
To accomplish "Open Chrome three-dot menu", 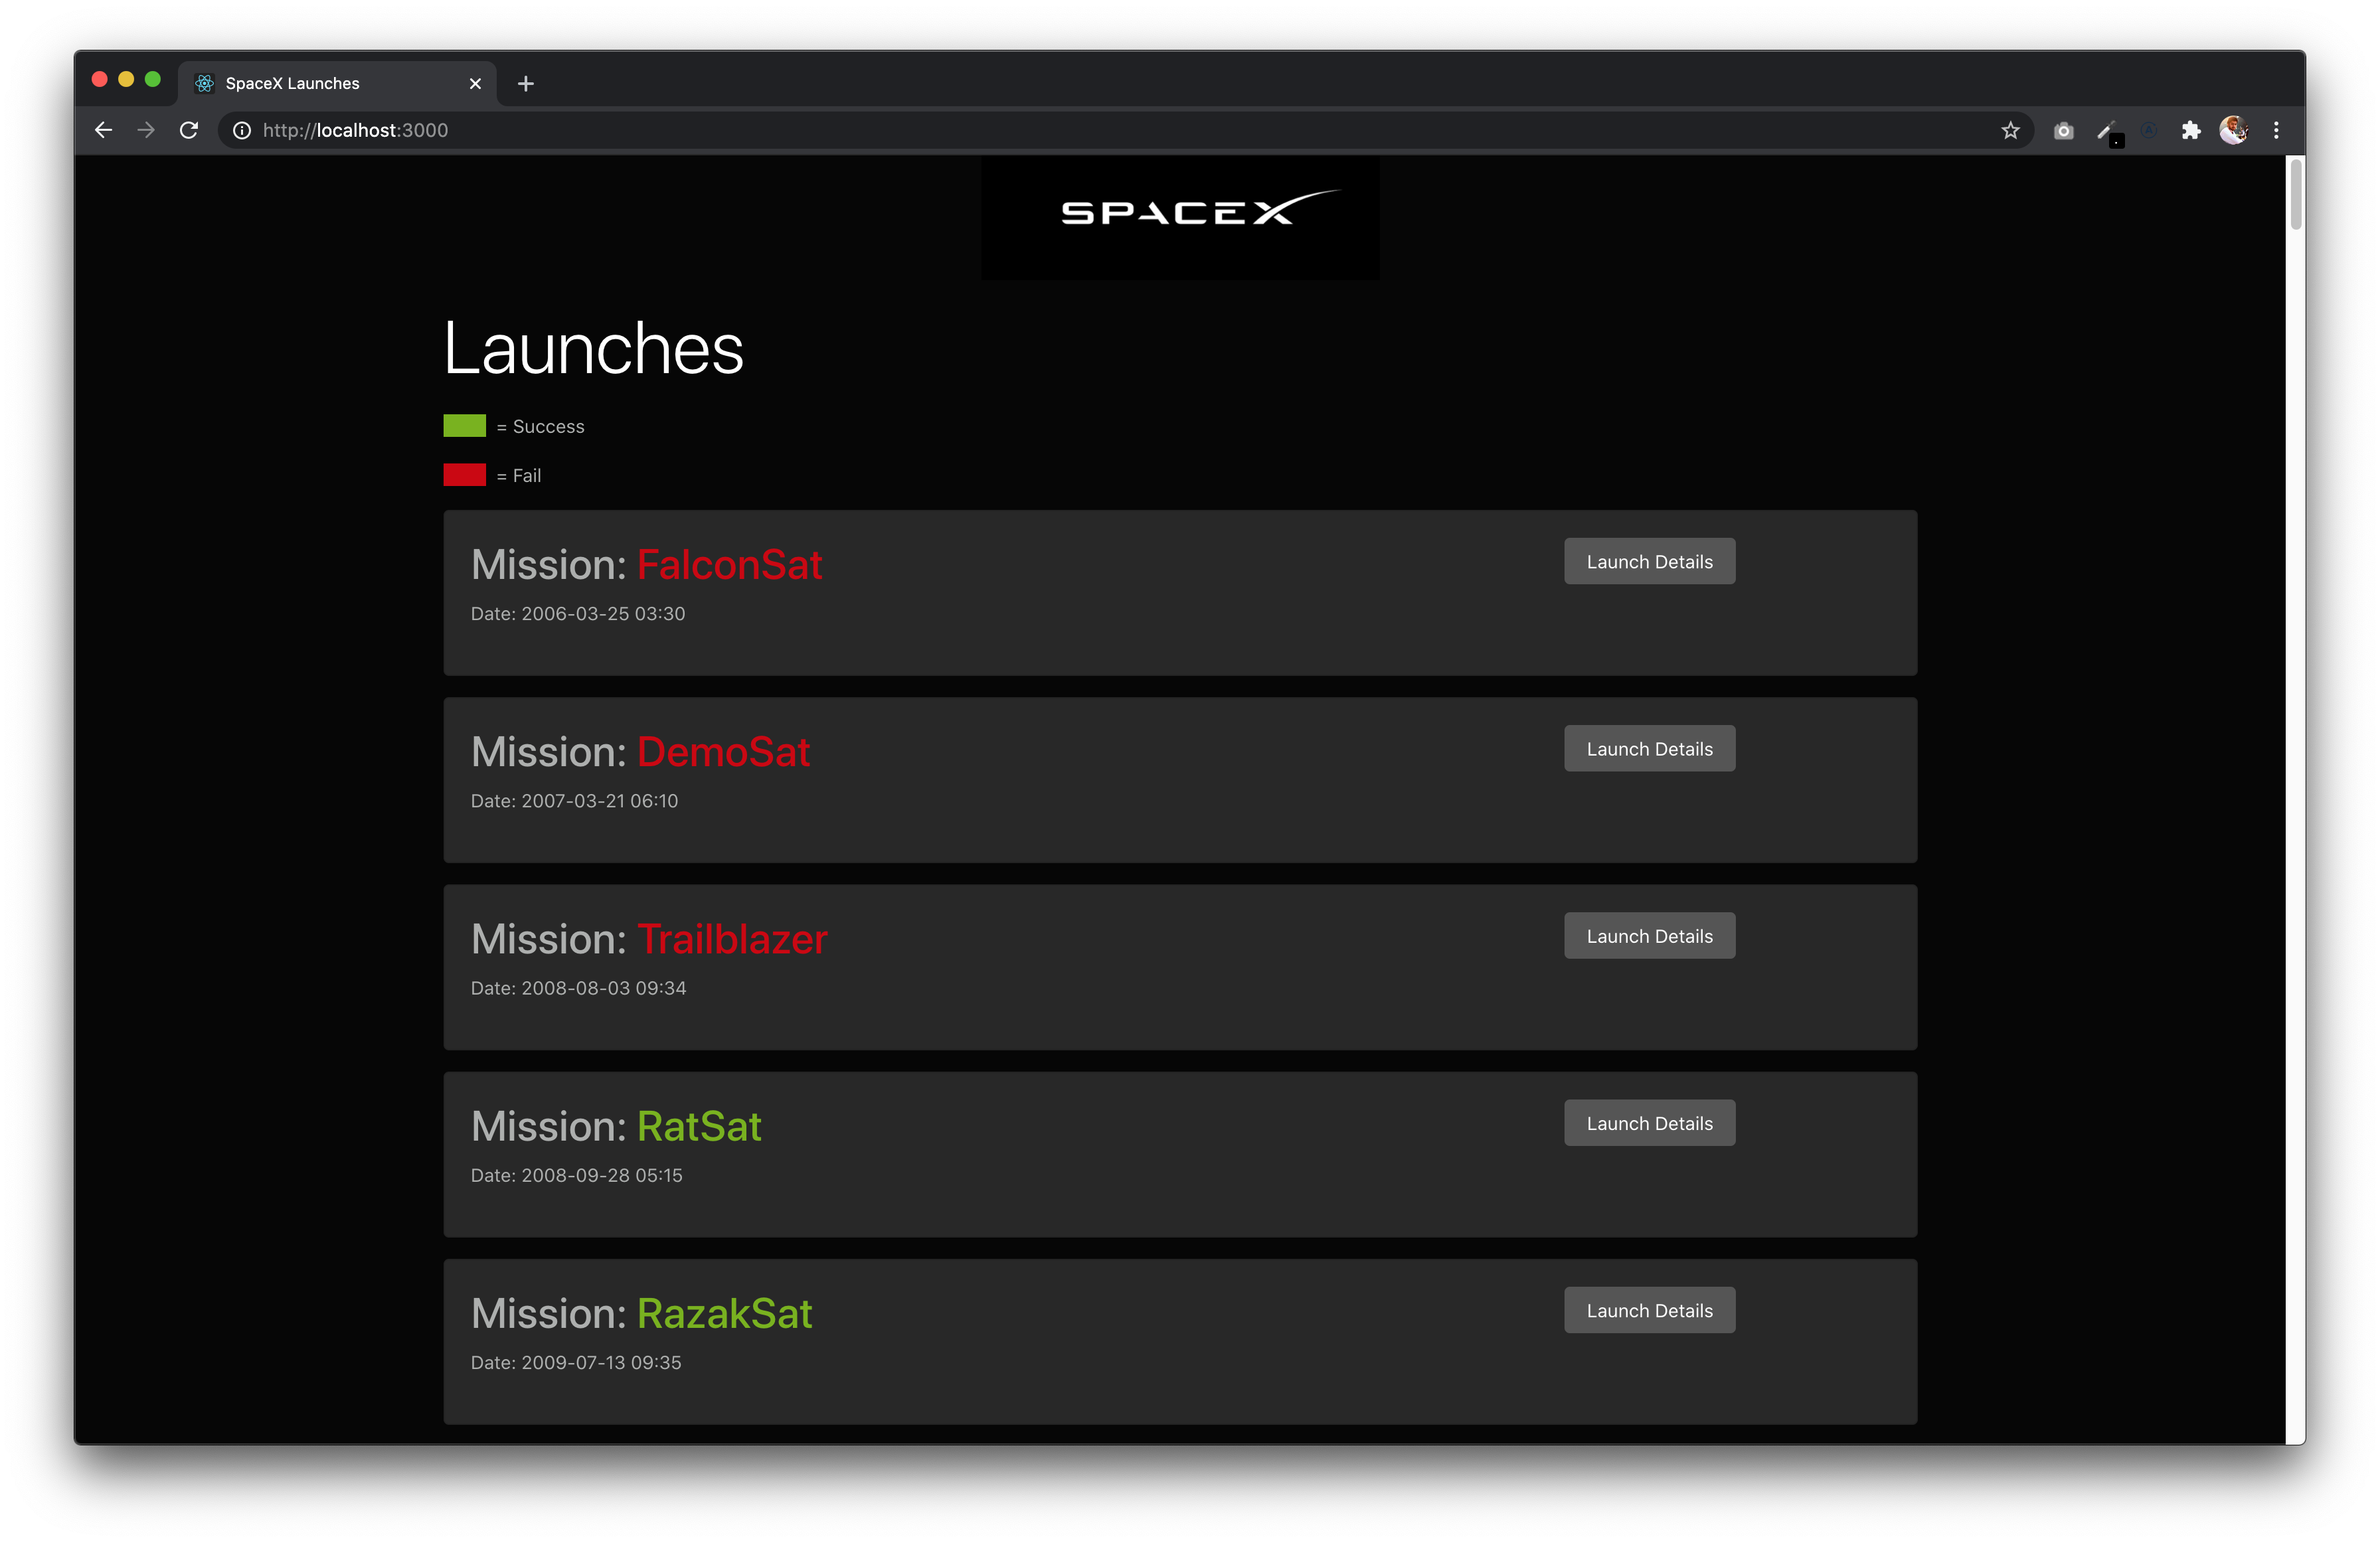I will [2276, 130].
